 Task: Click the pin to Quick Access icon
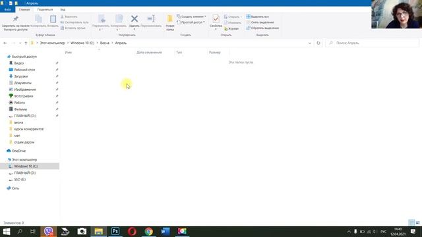click(16, 19)
